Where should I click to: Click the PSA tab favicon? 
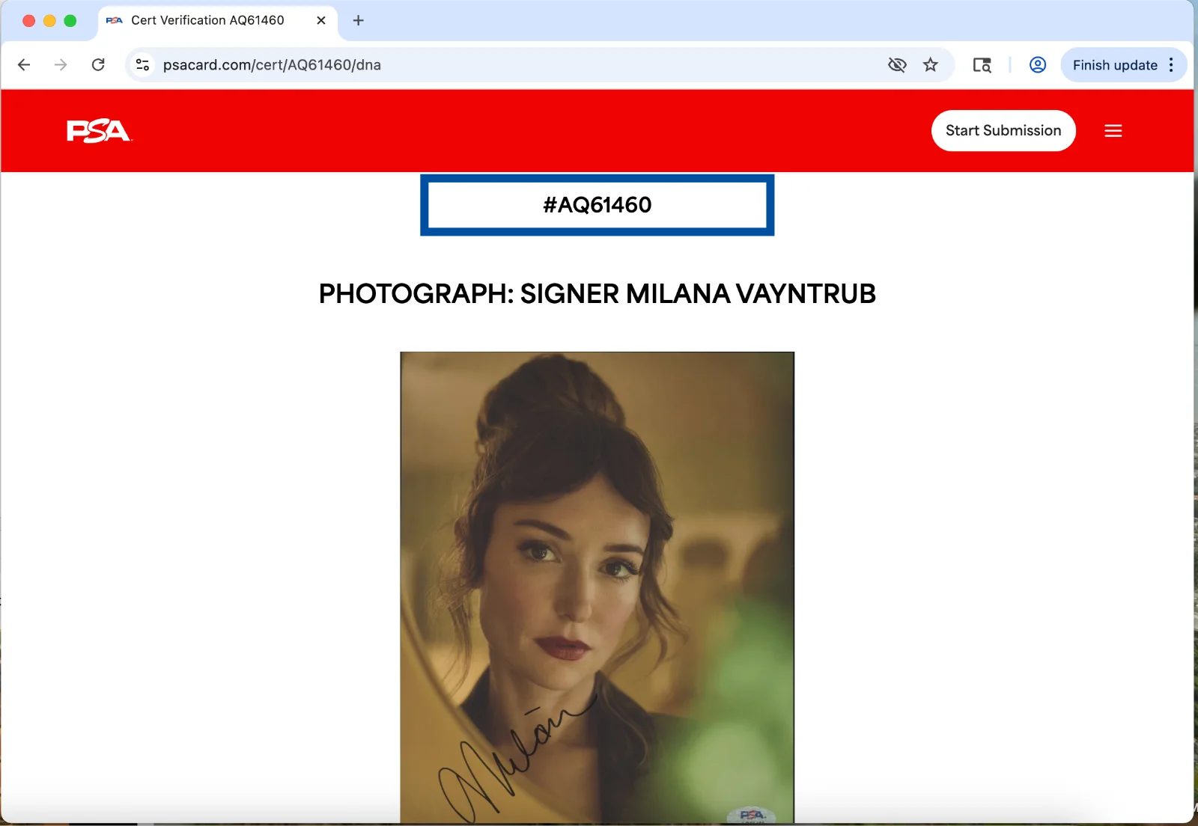115,20
